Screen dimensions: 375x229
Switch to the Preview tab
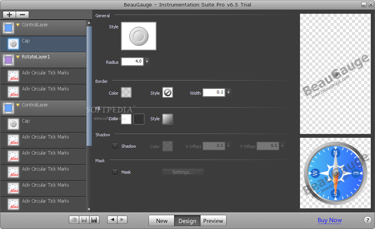tap(213, 221)
